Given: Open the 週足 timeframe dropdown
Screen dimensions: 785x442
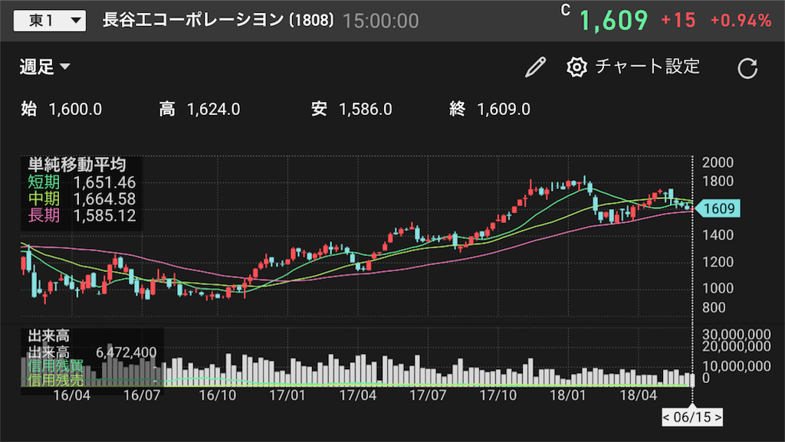Looking at the screenshot, I should point(44,67).
